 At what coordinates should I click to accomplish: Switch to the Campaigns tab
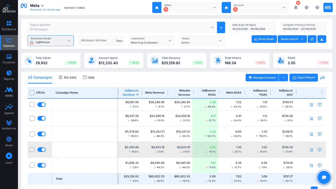pyautogui.click(x=40, y=77)
